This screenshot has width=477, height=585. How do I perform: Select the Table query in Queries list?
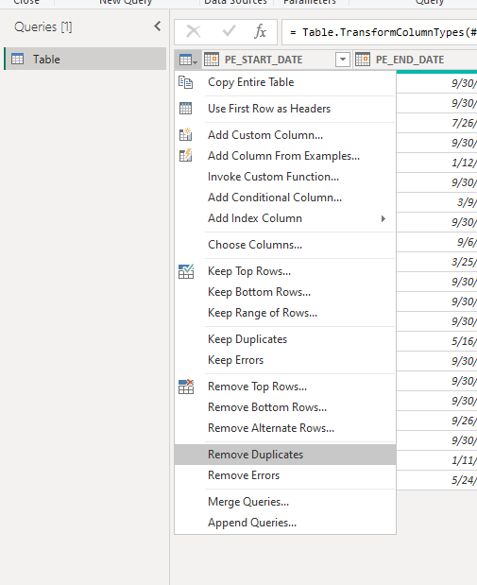tap(85, 59)
